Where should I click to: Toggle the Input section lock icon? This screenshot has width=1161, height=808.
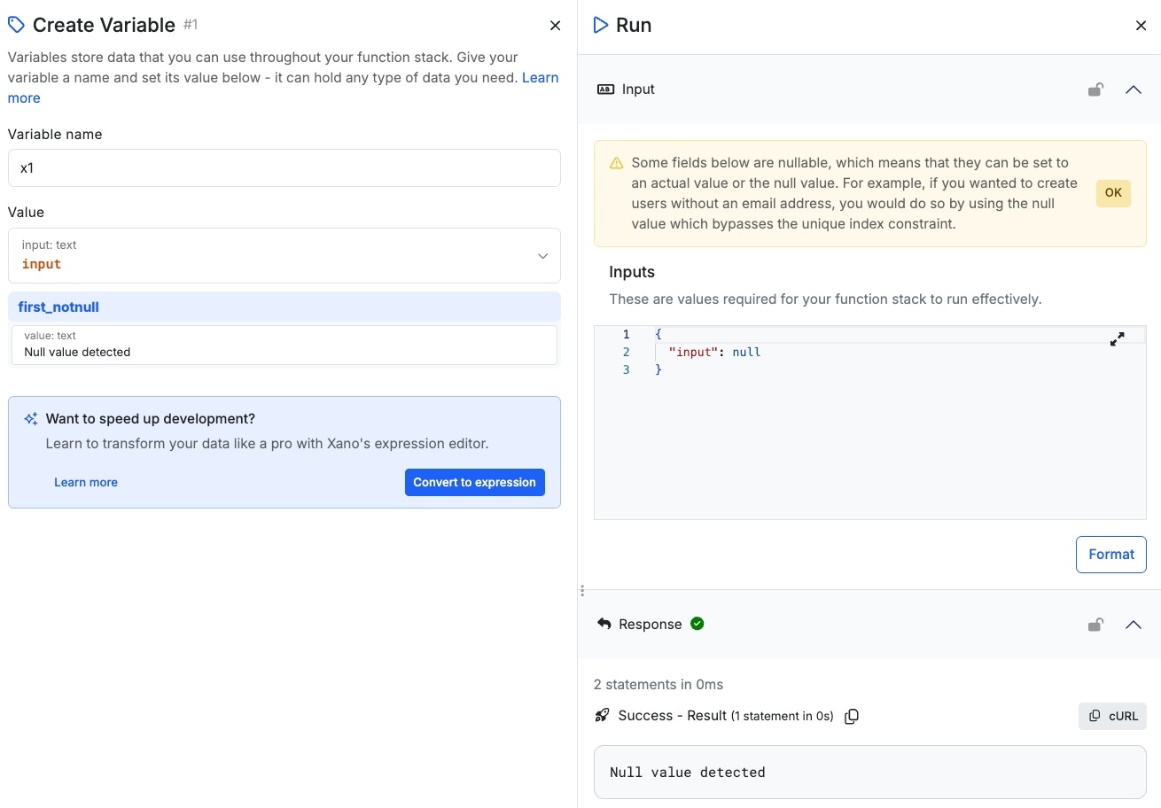pyautogui.click(x=1095, y=89)
